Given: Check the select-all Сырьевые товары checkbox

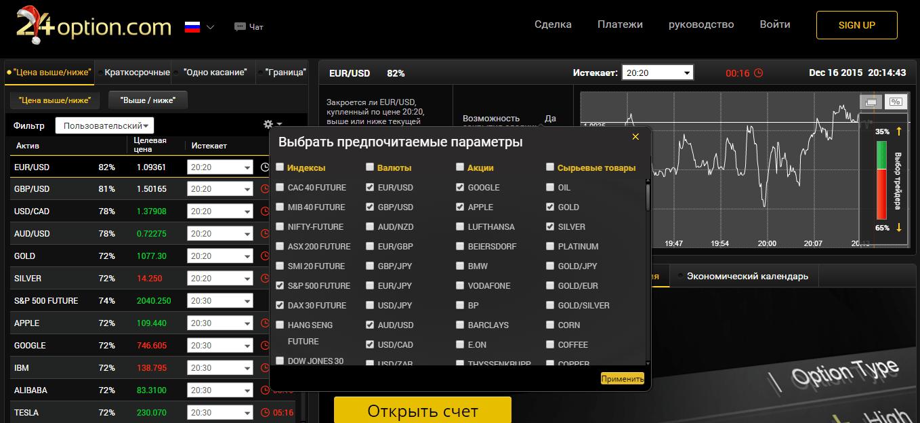Looking at the screenshot, I should (550, 167).
